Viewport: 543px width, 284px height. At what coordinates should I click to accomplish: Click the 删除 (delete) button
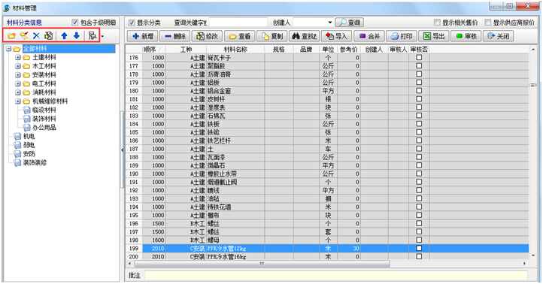click(175, 36)
